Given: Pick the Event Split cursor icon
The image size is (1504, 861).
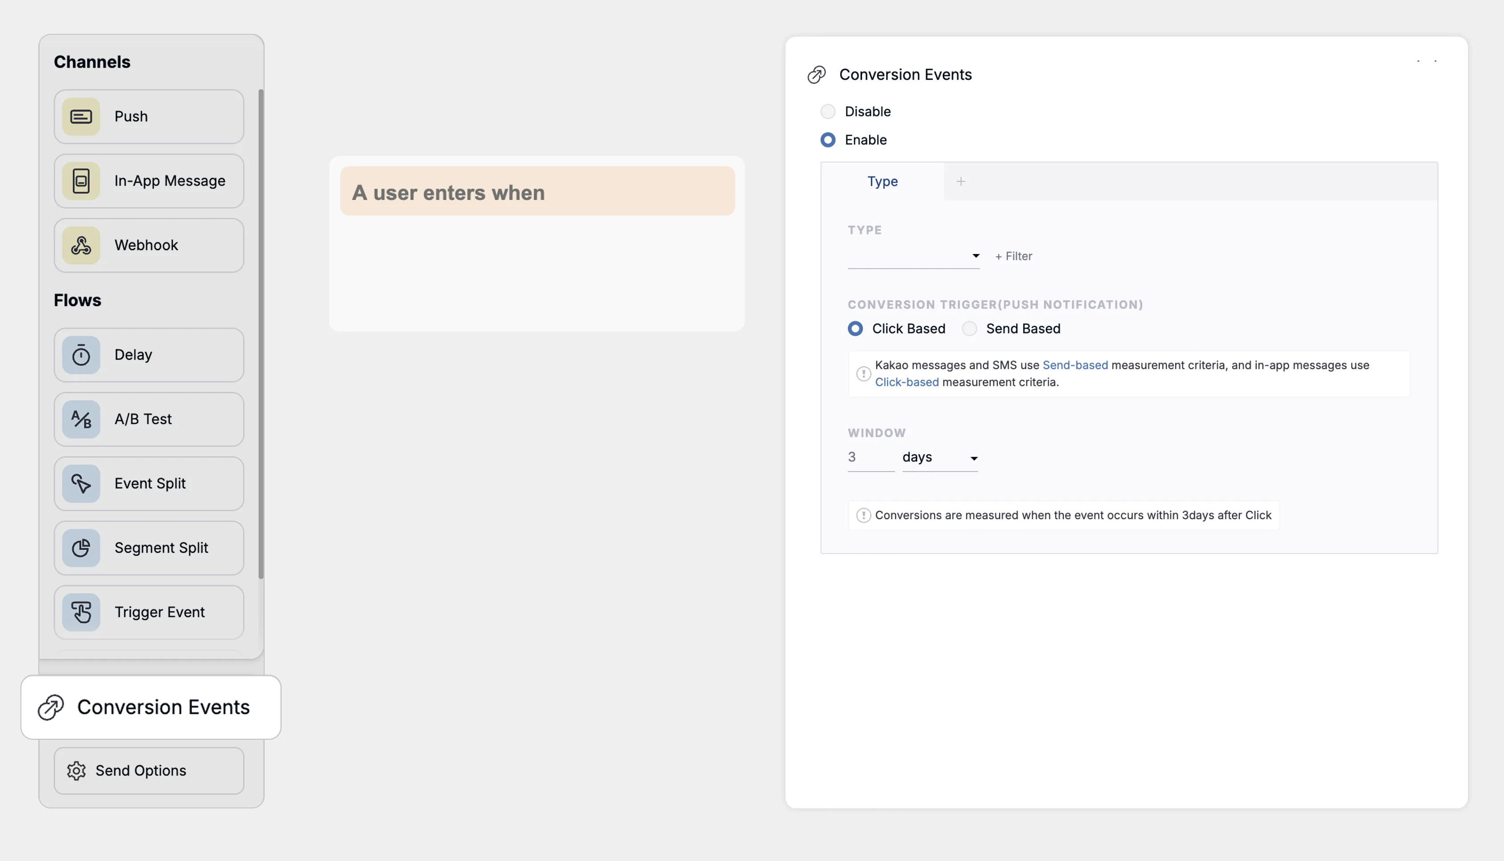Looking at the screenshot, I should [81, 484].
